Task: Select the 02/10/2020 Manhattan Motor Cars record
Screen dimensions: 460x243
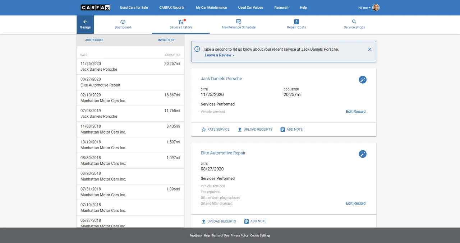Action: (130, 98)
